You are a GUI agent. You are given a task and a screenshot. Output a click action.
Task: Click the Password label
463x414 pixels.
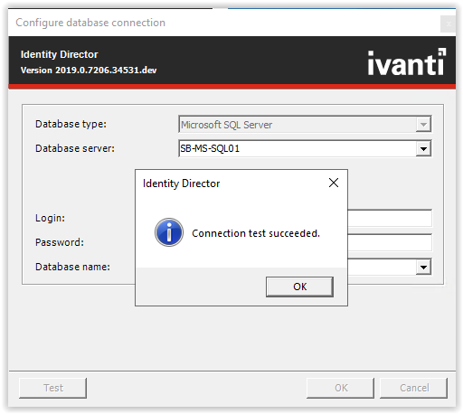(x=60, y=242)
